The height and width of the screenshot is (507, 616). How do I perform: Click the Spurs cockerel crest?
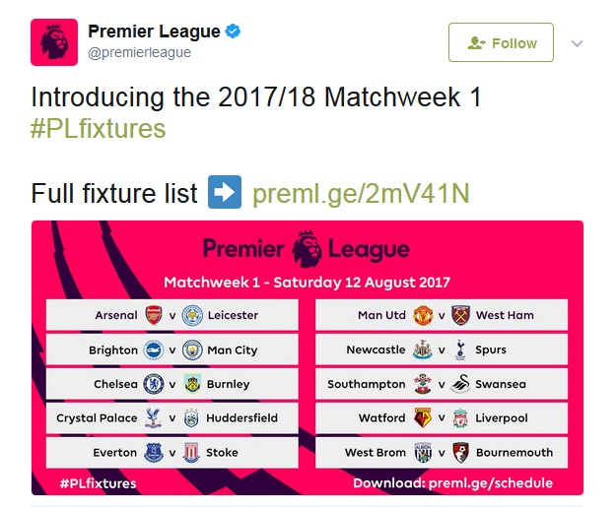460,349
